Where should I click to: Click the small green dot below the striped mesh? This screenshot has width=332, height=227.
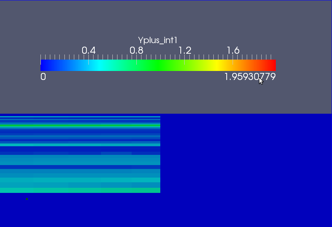click(x=27, y=199)
